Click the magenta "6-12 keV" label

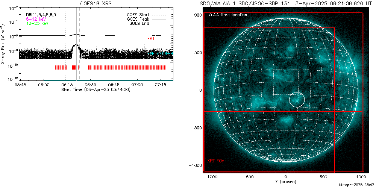point(36,19)
